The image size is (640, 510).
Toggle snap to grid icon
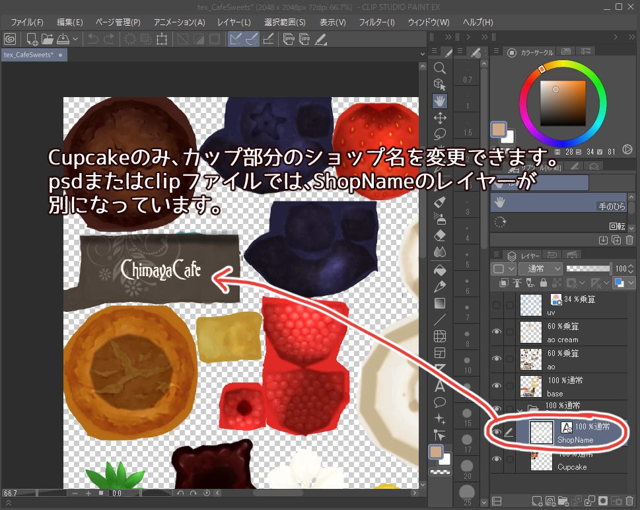point(267,39)
